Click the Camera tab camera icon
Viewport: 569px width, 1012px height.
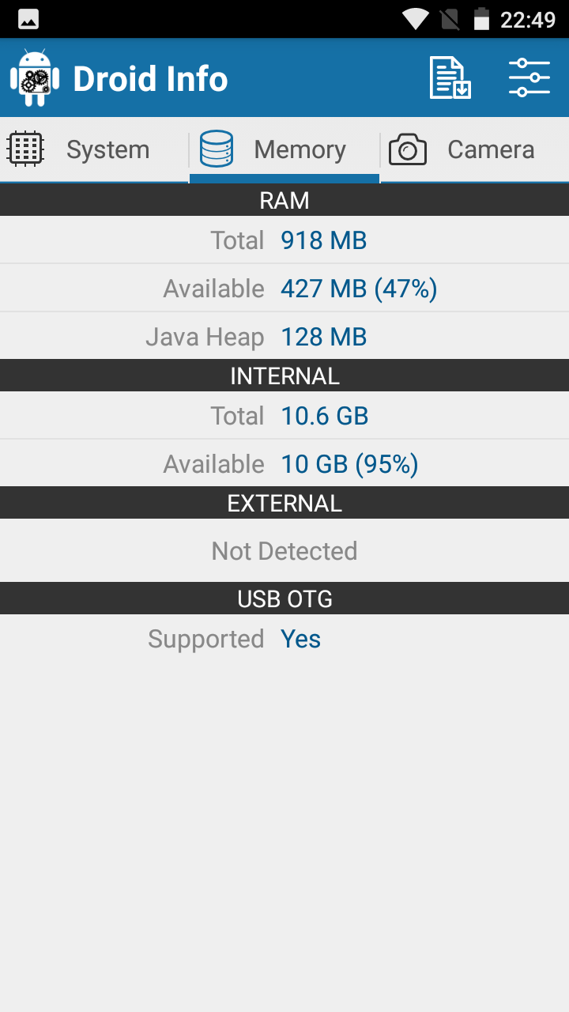(408, 149)
